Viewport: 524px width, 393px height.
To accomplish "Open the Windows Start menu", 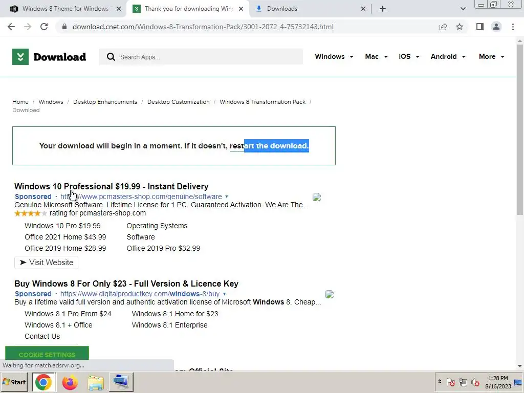I will click(x=14, y=382).
